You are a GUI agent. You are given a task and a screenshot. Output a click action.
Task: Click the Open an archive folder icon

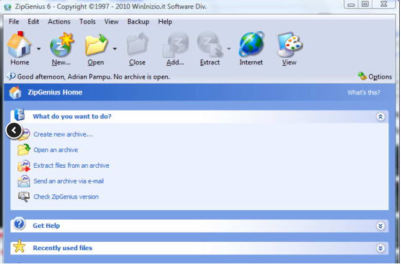[24, 150]
